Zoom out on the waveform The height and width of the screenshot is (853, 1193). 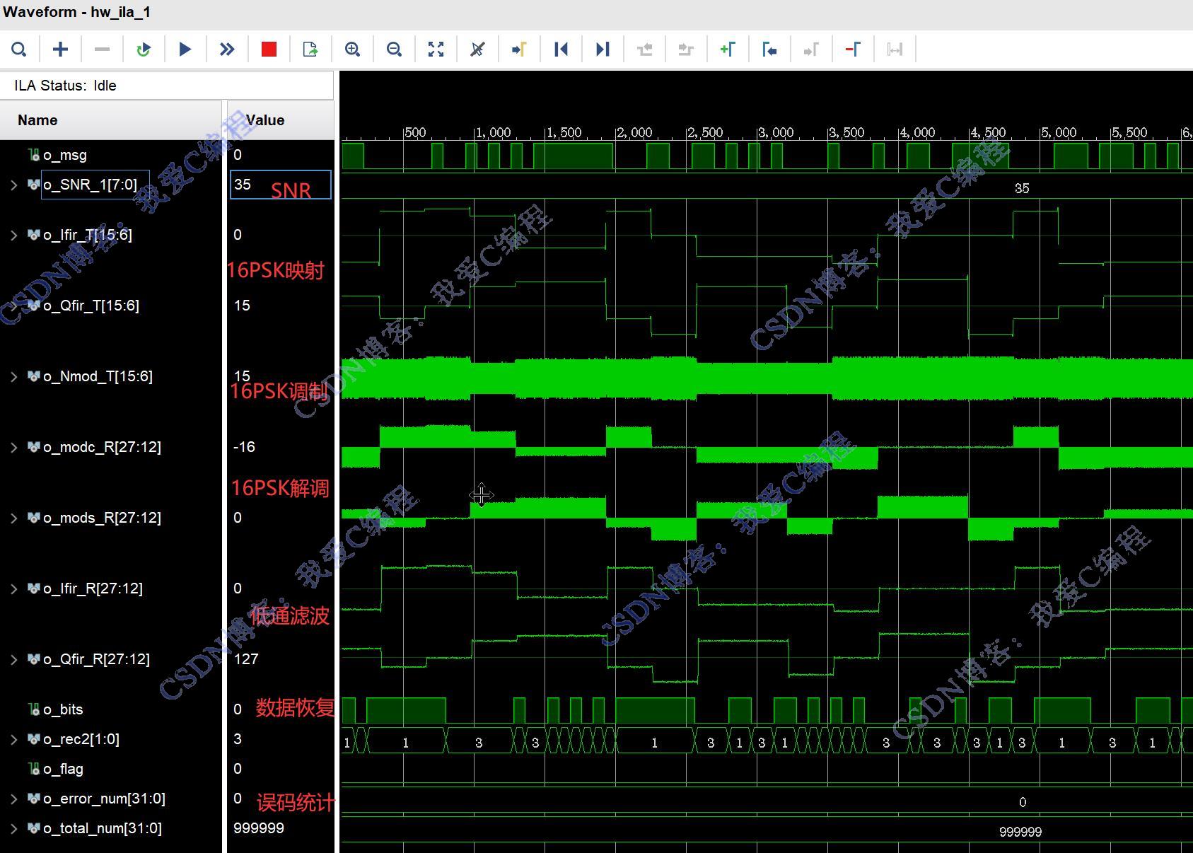[x=394, y=50]
